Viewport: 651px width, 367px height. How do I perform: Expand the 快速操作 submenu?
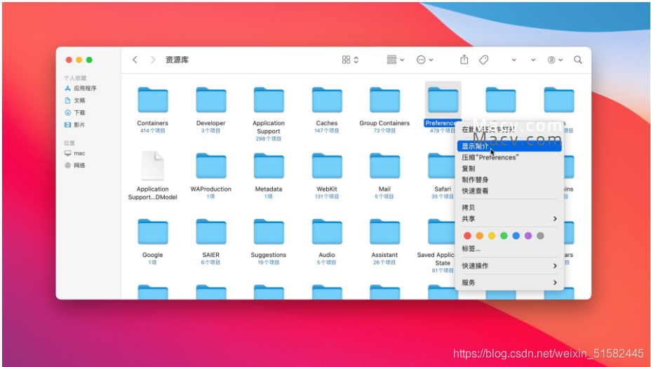[509, 266]
